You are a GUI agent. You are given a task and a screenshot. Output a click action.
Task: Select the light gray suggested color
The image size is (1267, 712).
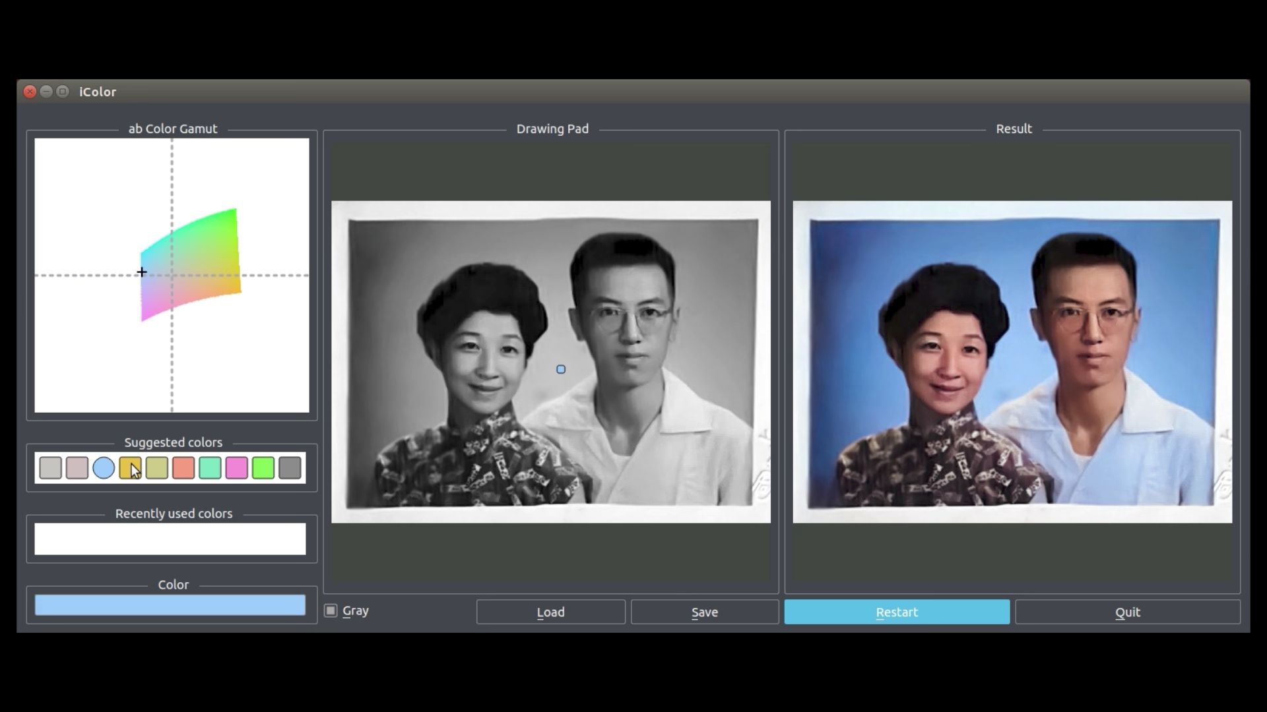tap(50, 468)
